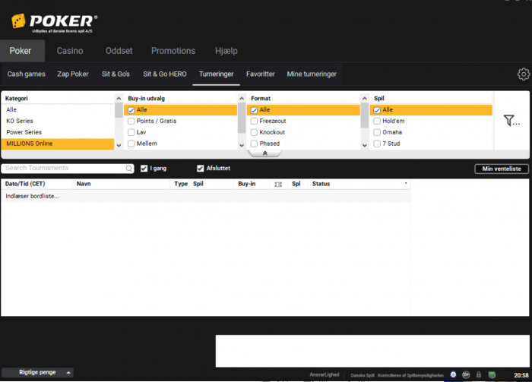
Task: Switch to the Oddset main tab
Action: point(119,51)
